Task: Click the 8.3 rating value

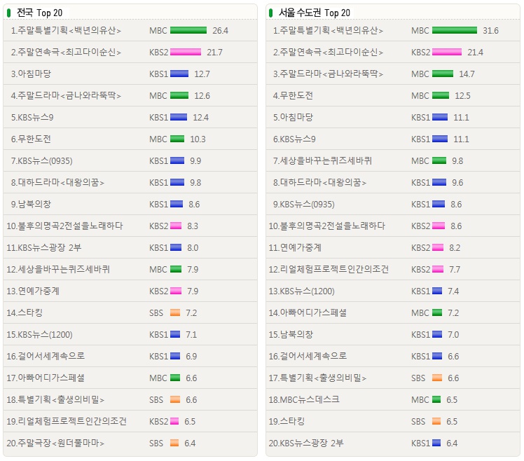Action: [193, 226]
